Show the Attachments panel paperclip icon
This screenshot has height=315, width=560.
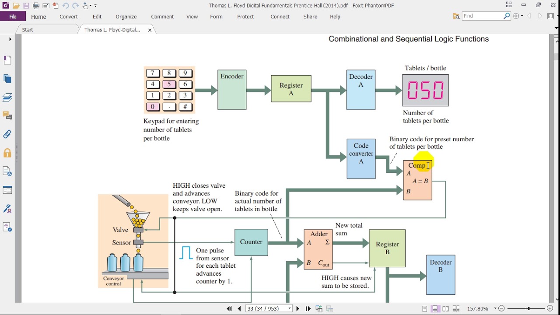click(7, 134)
